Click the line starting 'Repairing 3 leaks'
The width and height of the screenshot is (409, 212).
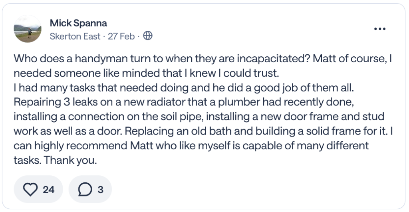pos(184,103)
